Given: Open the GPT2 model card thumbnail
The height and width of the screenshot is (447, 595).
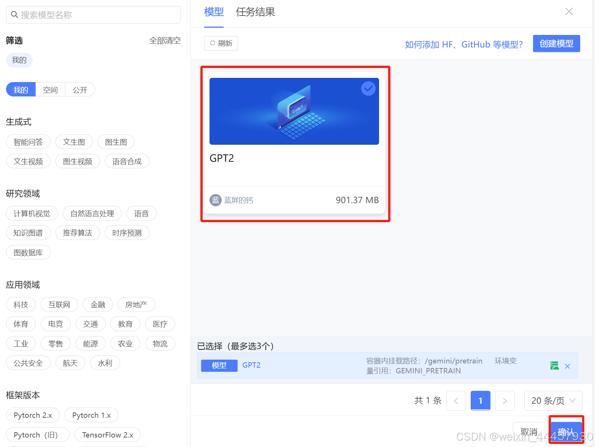Looking at the screenshot, I should (294, 111).
